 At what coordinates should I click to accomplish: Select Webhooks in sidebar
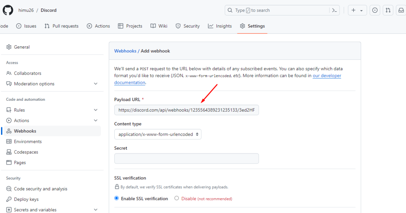(x=51, y=131)
